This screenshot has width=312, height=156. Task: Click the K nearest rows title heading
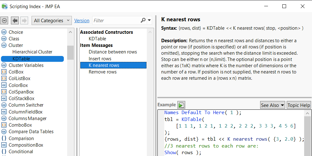181,19
